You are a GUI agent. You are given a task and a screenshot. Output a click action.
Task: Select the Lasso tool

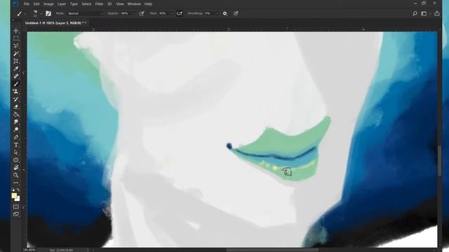tap(16, 45)
